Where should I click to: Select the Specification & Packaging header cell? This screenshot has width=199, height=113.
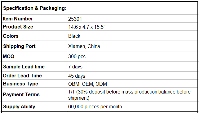[x=99, y=8]
